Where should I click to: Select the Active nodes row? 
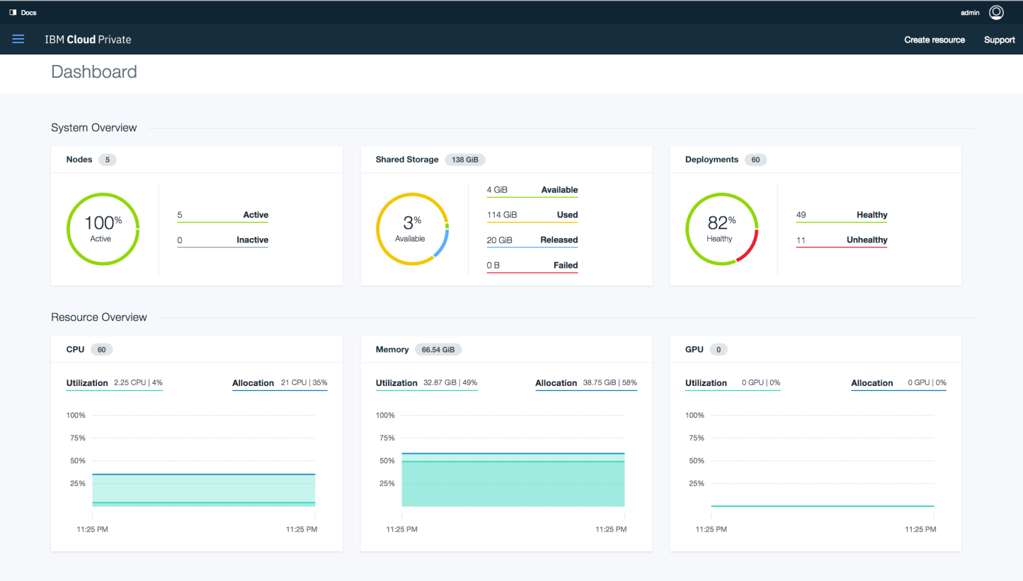coord(222,216)
